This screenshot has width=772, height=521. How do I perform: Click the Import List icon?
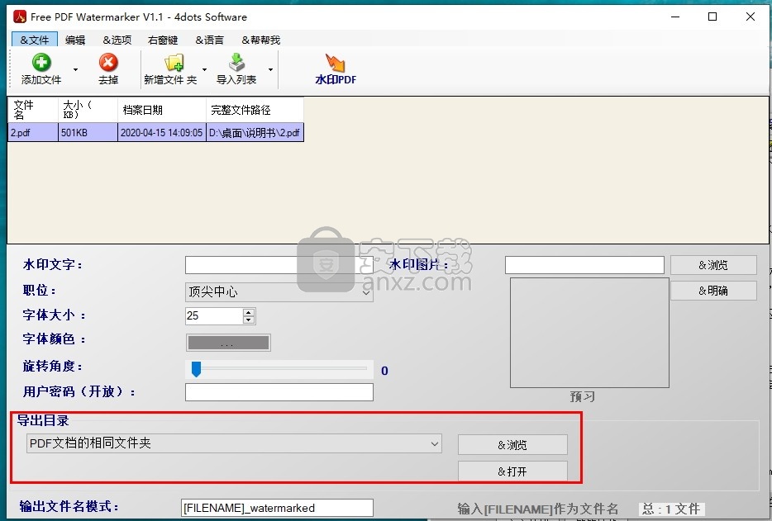(237, 63)
